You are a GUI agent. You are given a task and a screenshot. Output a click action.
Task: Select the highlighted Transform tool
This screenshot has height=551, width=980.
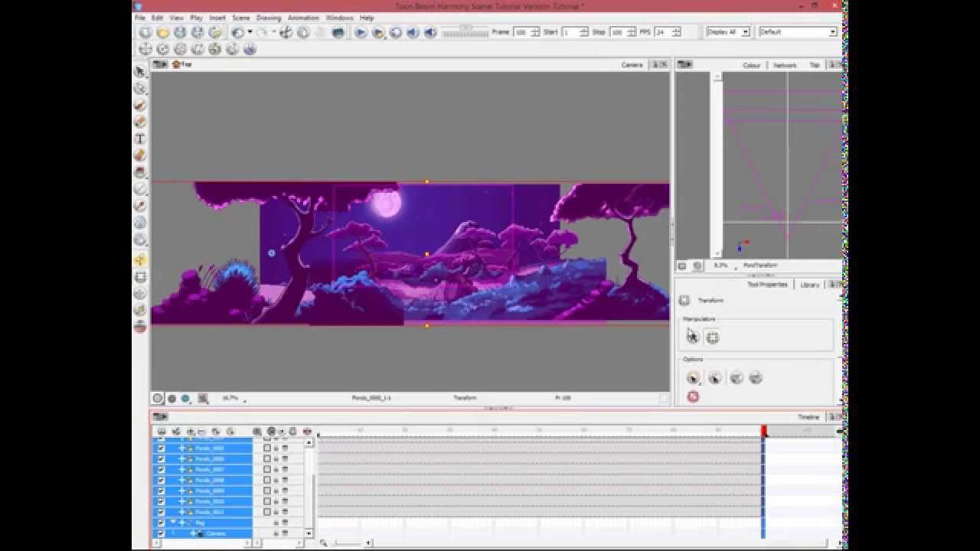tap(140, 260)
